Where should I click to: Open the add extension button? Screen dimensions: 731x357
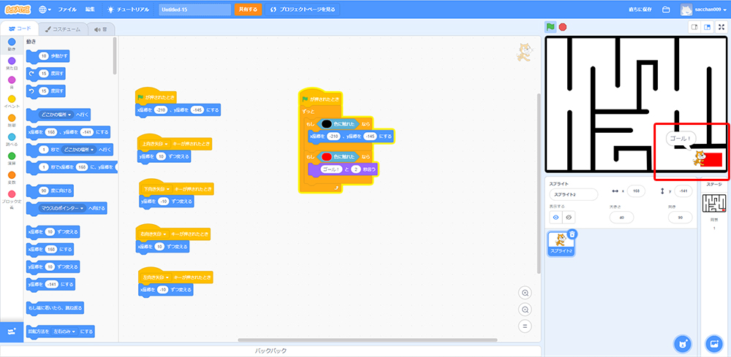point(12,331)
